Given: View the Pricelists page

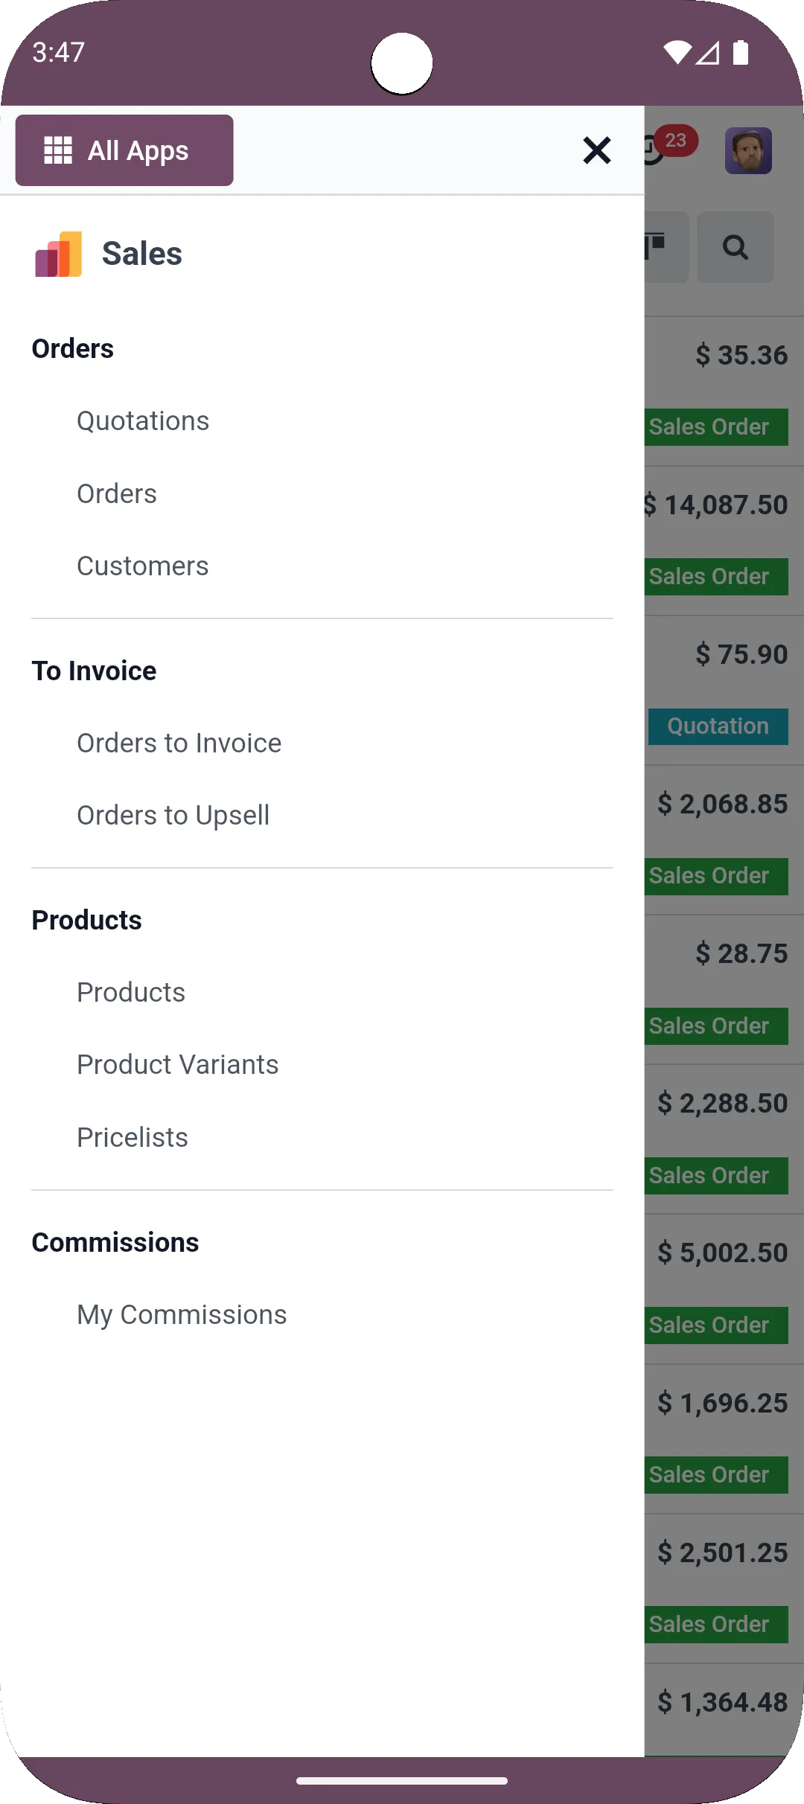Looking at the screenshot, I should (133, 1136).
